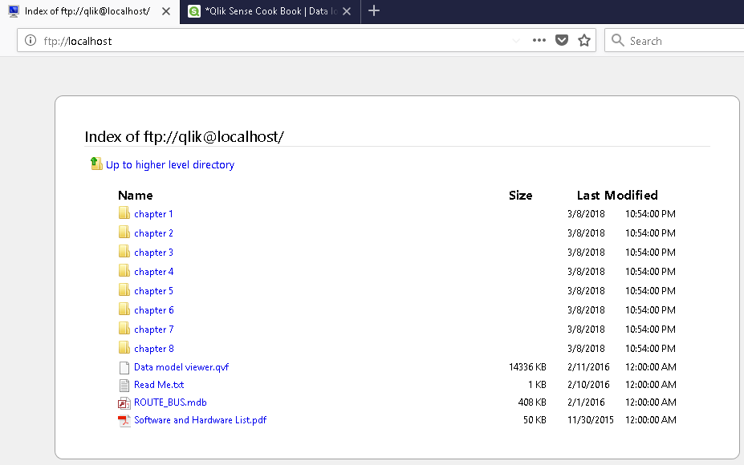Image resolution: width=744 pixels, height=465 pixels.
Task: Select the 14336 KB size value
Action: click(527, 367)
